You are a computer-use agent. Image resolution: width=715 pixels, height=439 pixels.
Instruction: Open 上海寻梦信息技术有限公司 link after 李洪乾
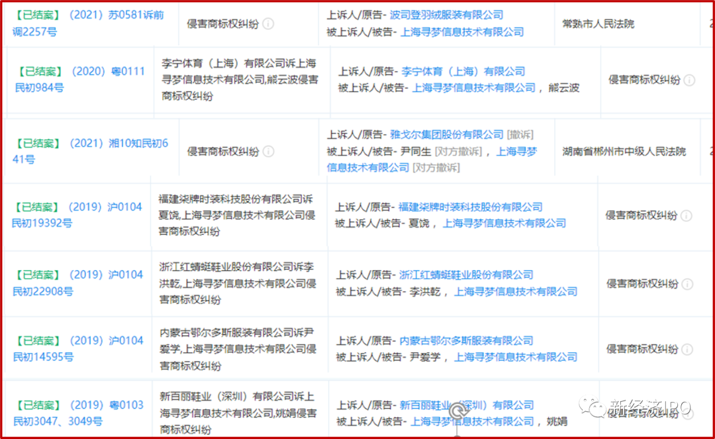click(x=515, y=292)
